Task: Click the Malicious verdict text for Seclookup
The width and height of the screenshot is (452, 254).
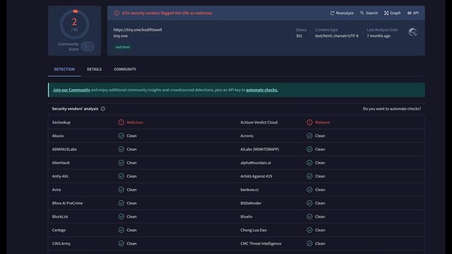Action: coord(135,122)
